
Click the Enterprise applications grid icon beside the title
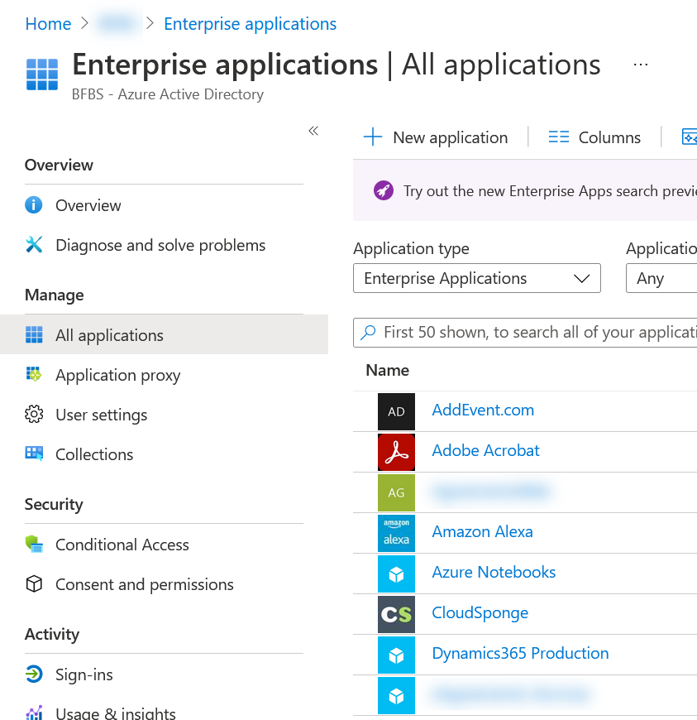pos(42,74)
